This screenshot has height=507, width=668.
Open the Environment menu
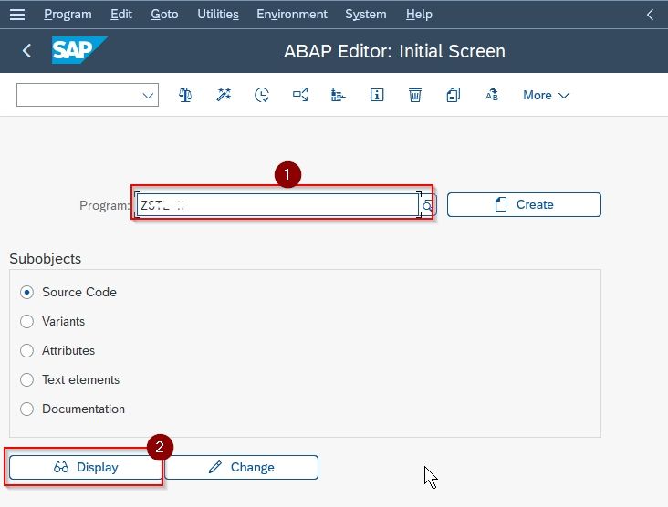tap(292, 15)
